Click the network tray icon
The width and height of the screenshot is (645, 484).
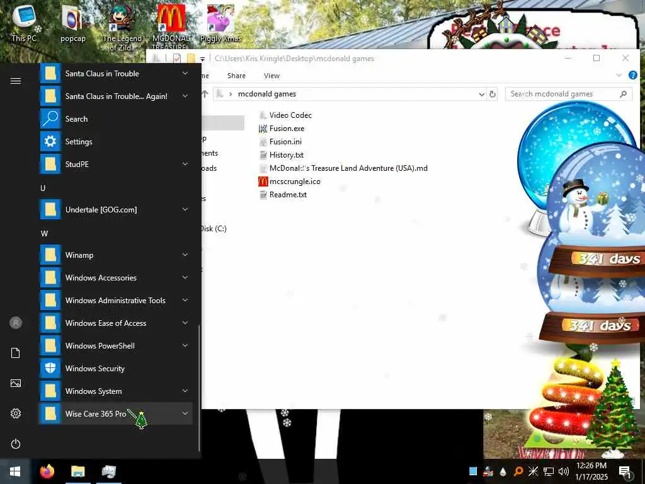coord(549,471)
